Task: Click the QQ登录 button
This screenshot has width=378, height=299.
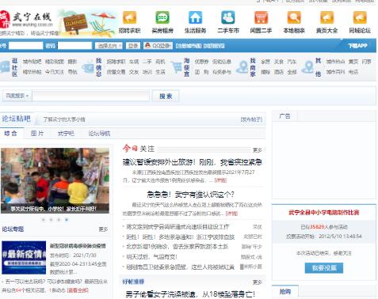Action: [x=158, y=46]
